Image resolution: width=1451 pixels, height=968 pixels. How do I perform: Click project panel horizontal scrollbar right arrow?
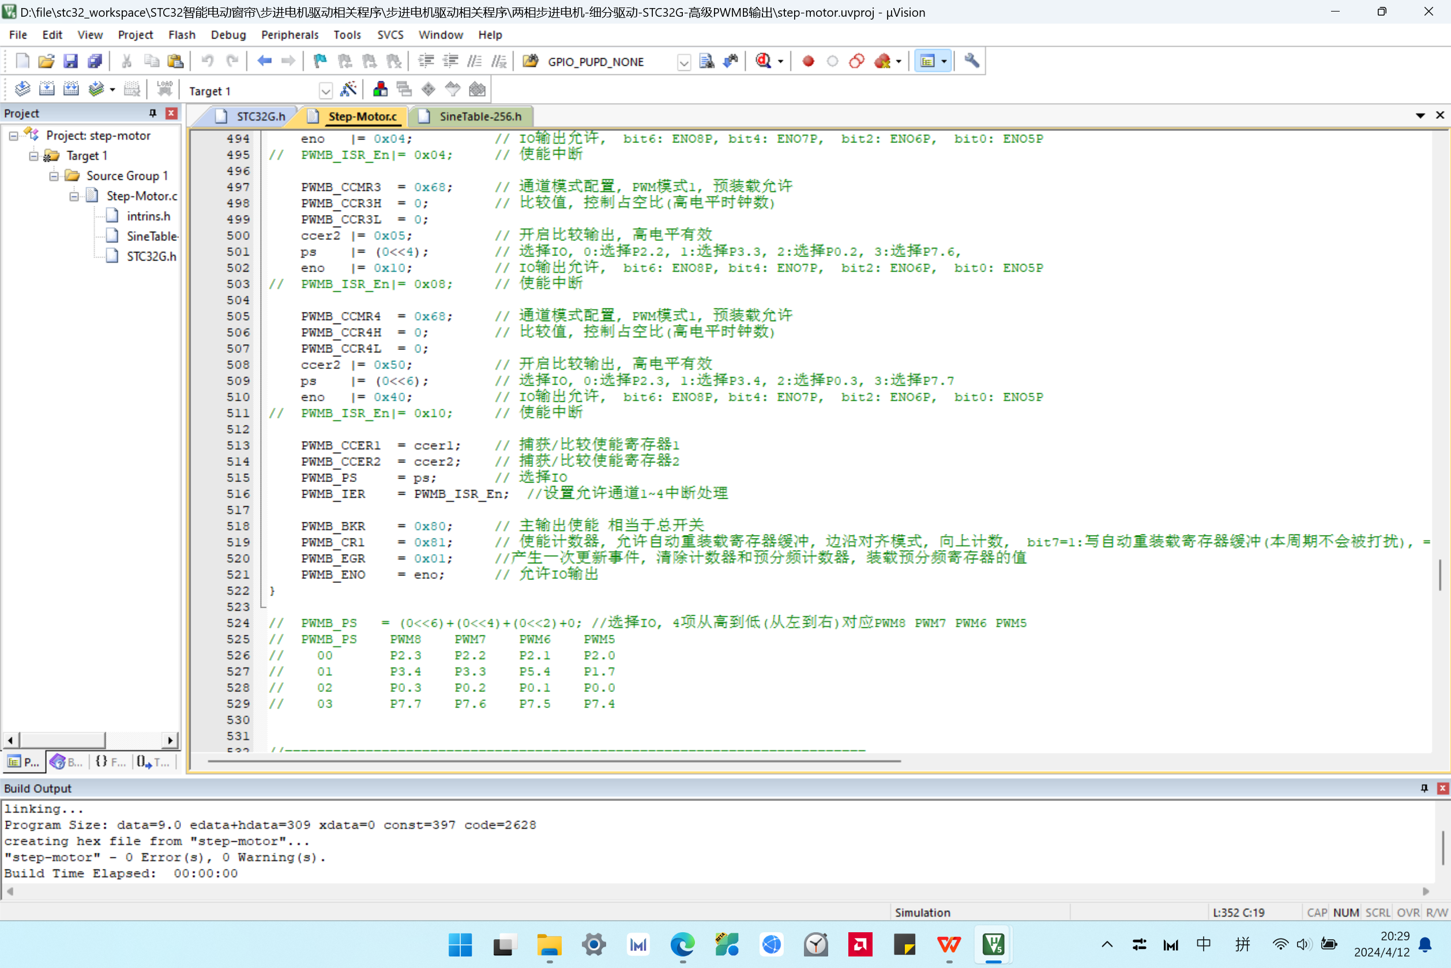click(170, 740)
